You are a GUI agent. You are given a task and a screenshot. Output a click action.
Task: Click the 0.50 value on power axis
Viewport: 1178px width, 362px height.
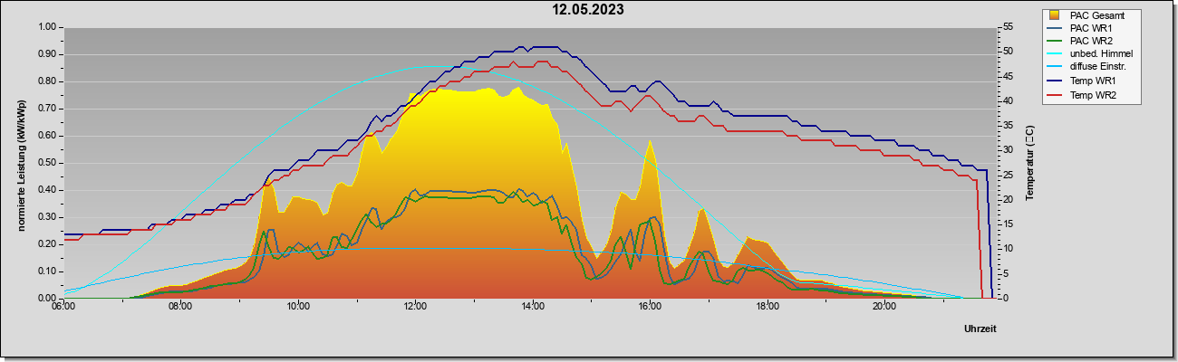tap(46, 163)
